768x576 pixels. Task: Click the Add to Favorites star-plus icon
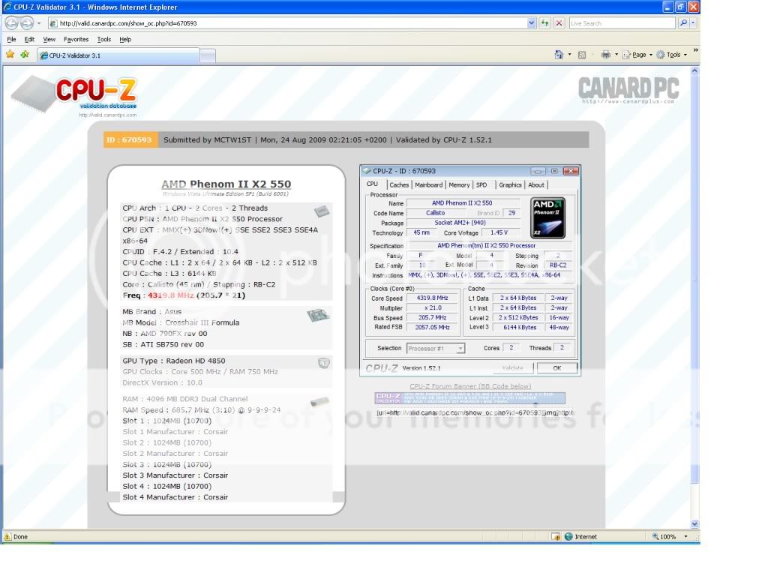click(25, 54)
